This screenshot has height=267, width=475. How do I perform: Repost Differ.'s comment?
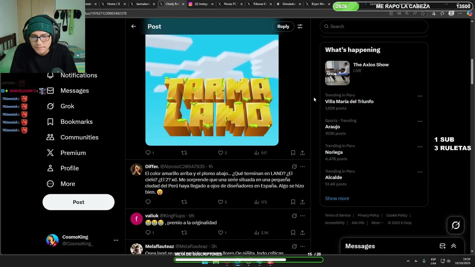[x=184, y=202]
